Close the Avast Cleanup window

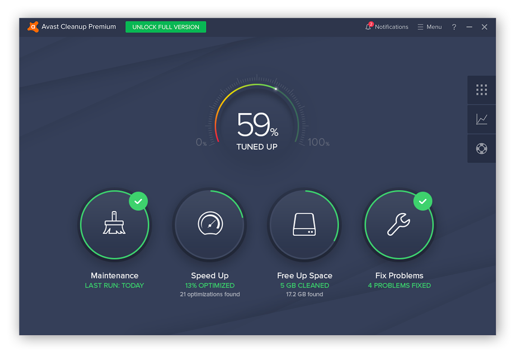(484, 27)
